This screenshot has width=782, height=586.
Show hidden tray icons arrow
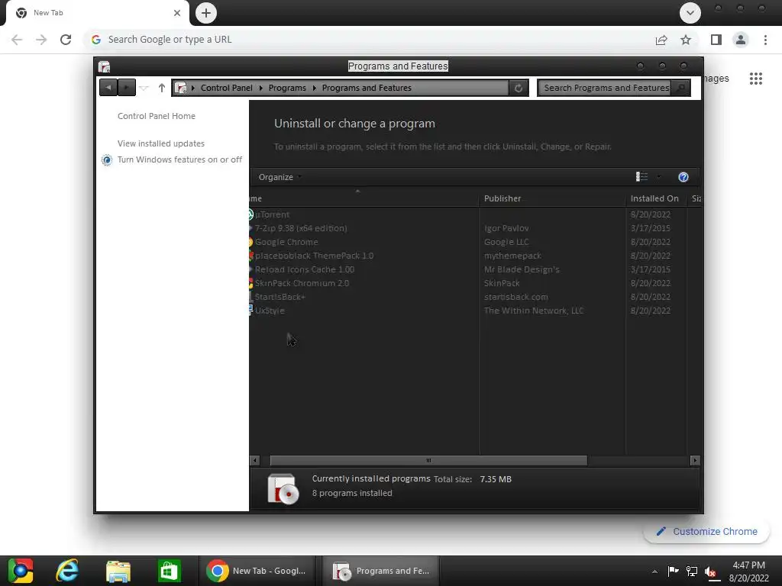click(x=654, y=572)
